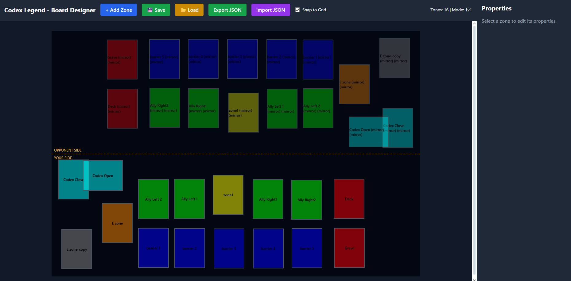Toggle the Snap to Grid checkbox

click(x=297, y=10)
